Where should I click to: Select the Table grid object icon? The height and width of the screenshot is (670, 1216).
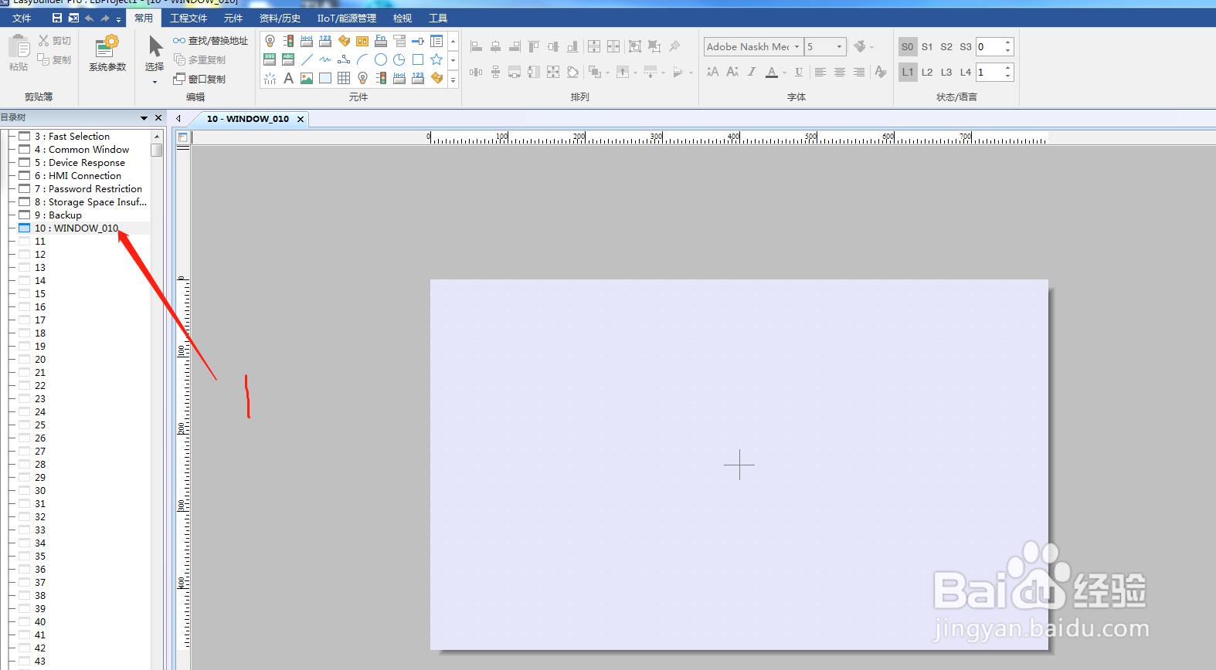coord(344,78)
